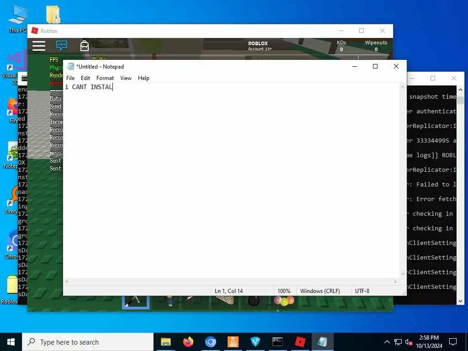
Task: Open the File menu in Notepad
Action: (x=70, y=78)
